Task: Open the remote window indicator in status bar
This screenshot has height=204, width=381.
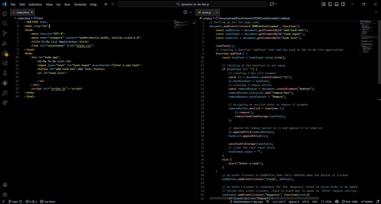Action: pos(3,201)
